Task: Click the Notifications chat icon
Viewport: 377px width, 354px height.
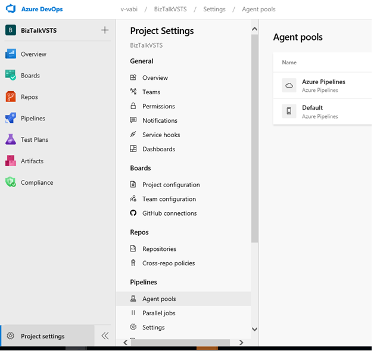Action: click(x=133, y=120)
